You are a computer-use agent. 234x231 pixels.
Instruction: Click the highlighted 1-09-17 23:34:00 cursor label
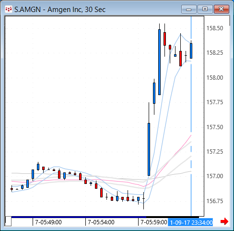click(190, 222)
